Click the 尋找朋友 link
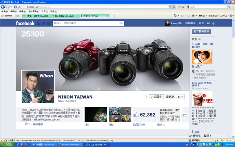 point(190,23)
